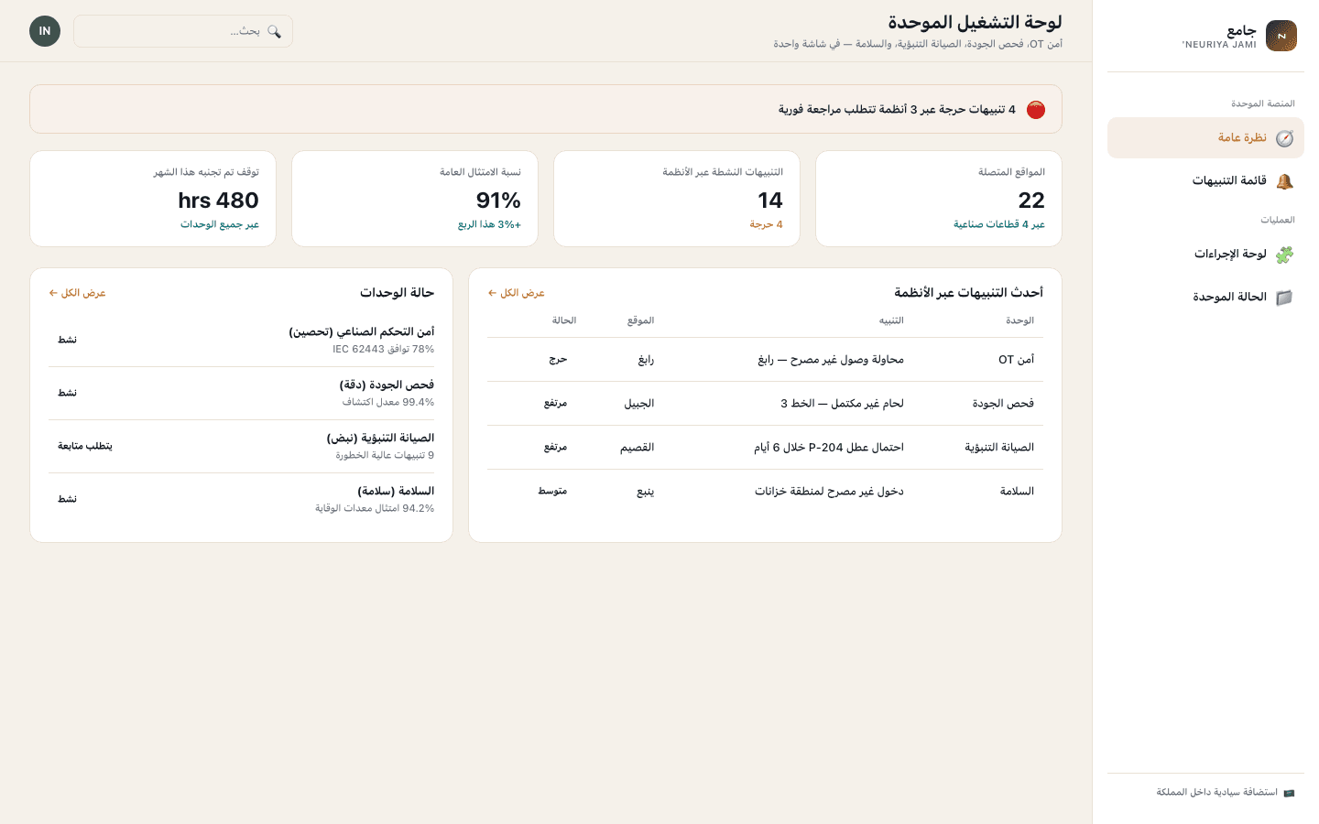
Task: Click عرض الكل in units status panel
Action: pyautogui.click(x=78, y=293)
